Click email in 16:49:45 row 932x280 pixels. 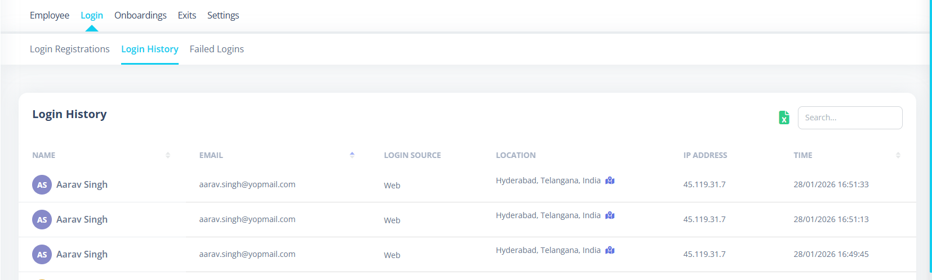(247, 254)
